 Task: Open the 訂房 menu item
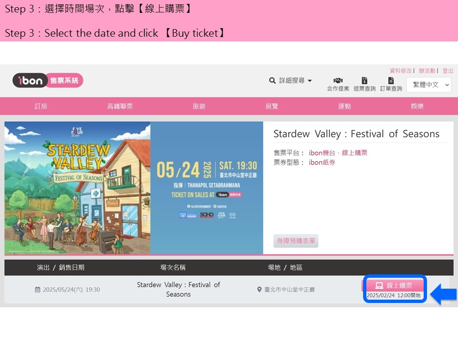point(41,106)
